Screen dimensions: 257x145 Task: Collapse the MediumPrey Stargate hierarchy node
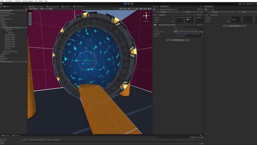point(3,28)
